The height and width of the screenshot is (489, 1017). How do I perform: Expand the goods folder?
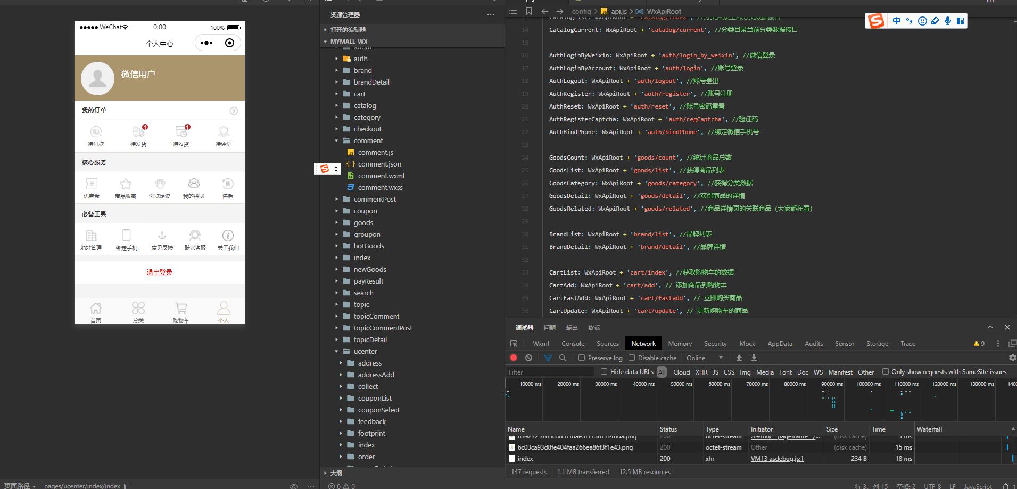(x=336, y=223)
